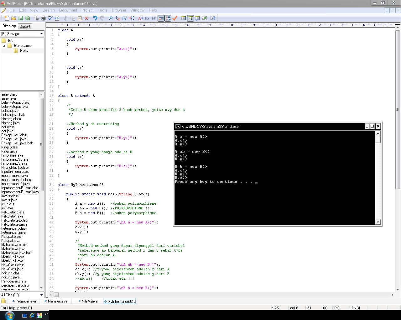Undo the last edit with Undo arrow
401x320 pixels.
[95, 18]
